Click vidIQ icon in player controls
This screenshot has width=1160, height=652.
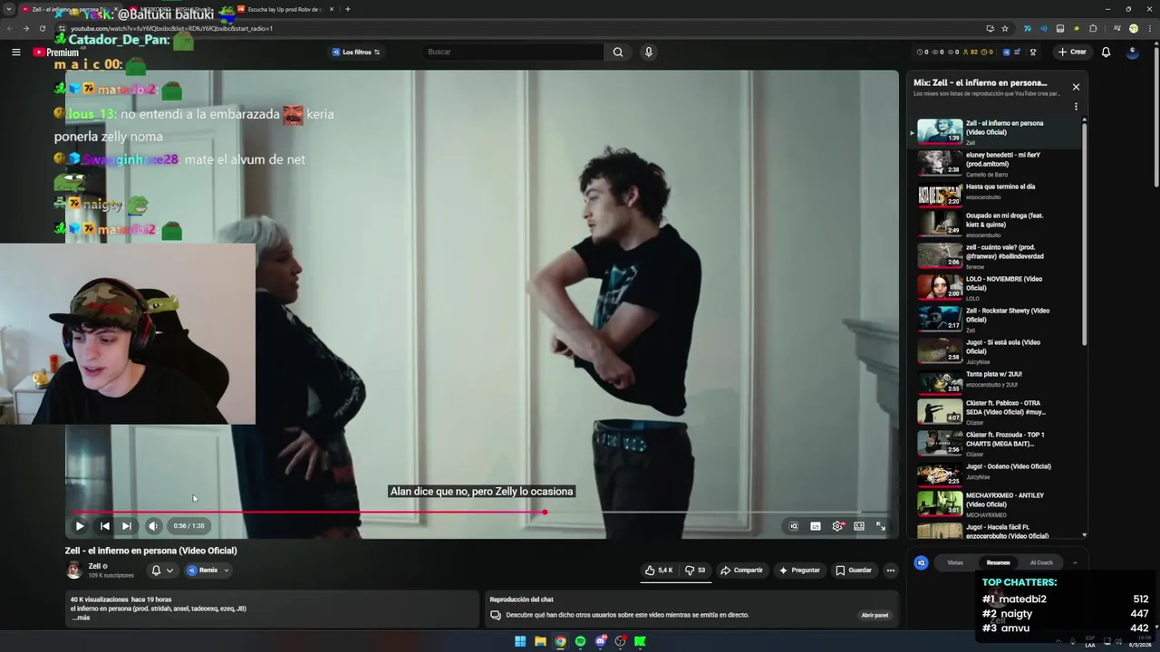tap(794, 526)
